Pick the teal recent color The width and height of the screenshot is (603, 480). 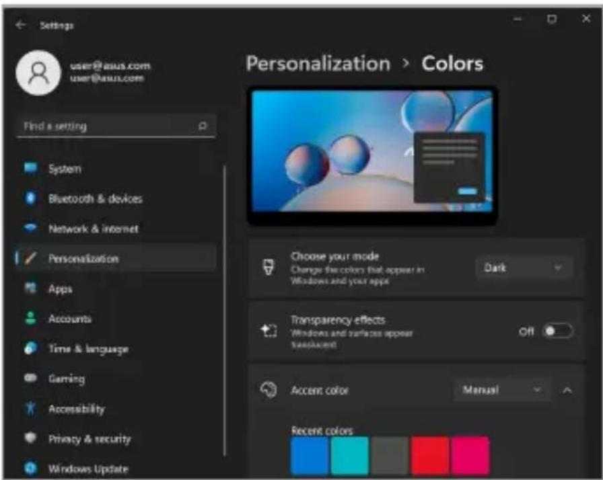(349, 455)
